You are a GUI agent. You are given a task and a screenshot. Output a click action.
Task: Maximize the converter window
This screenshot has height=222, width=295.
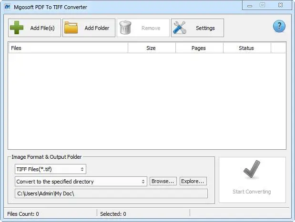[x=262, y=5]
